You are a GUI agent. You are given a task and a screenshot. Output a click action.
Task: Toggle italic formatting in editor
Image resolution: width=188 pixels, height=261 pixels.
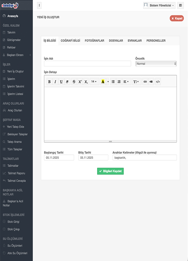[55, 82]
